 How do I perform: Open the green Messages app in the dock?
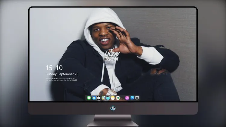89,98
